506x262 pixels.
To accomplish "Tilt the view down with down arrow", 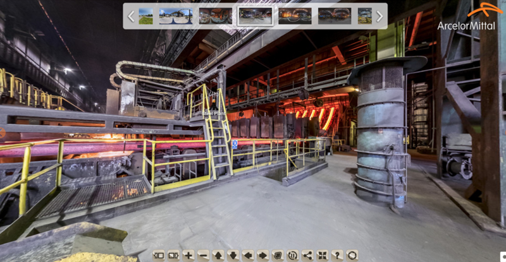I will pyautogui.click(x=233, y=255).
